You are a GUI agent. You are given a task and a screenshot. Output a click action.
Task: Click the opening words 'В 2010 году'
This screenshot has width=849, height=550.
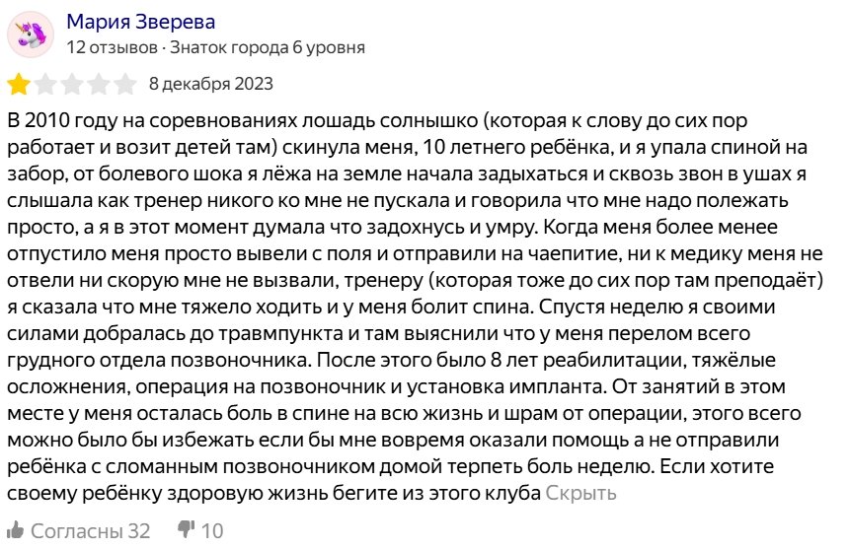59,121
